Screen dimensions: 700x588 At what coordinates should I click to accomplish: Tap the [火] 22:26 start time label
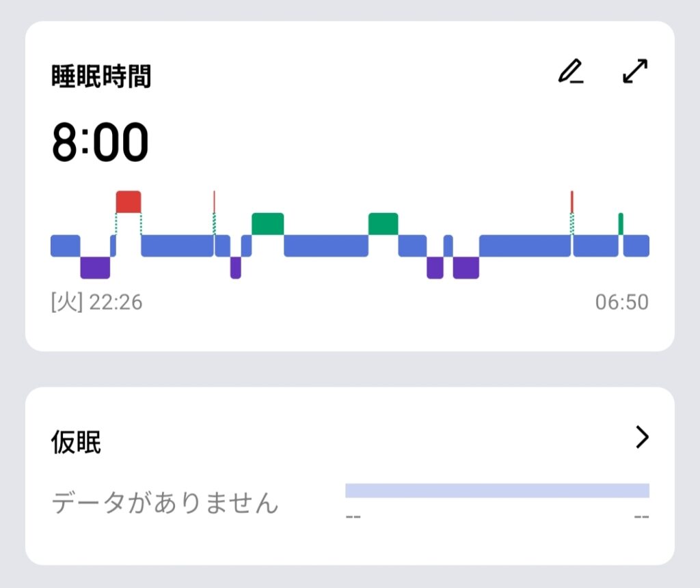click(x=97, y=302)
